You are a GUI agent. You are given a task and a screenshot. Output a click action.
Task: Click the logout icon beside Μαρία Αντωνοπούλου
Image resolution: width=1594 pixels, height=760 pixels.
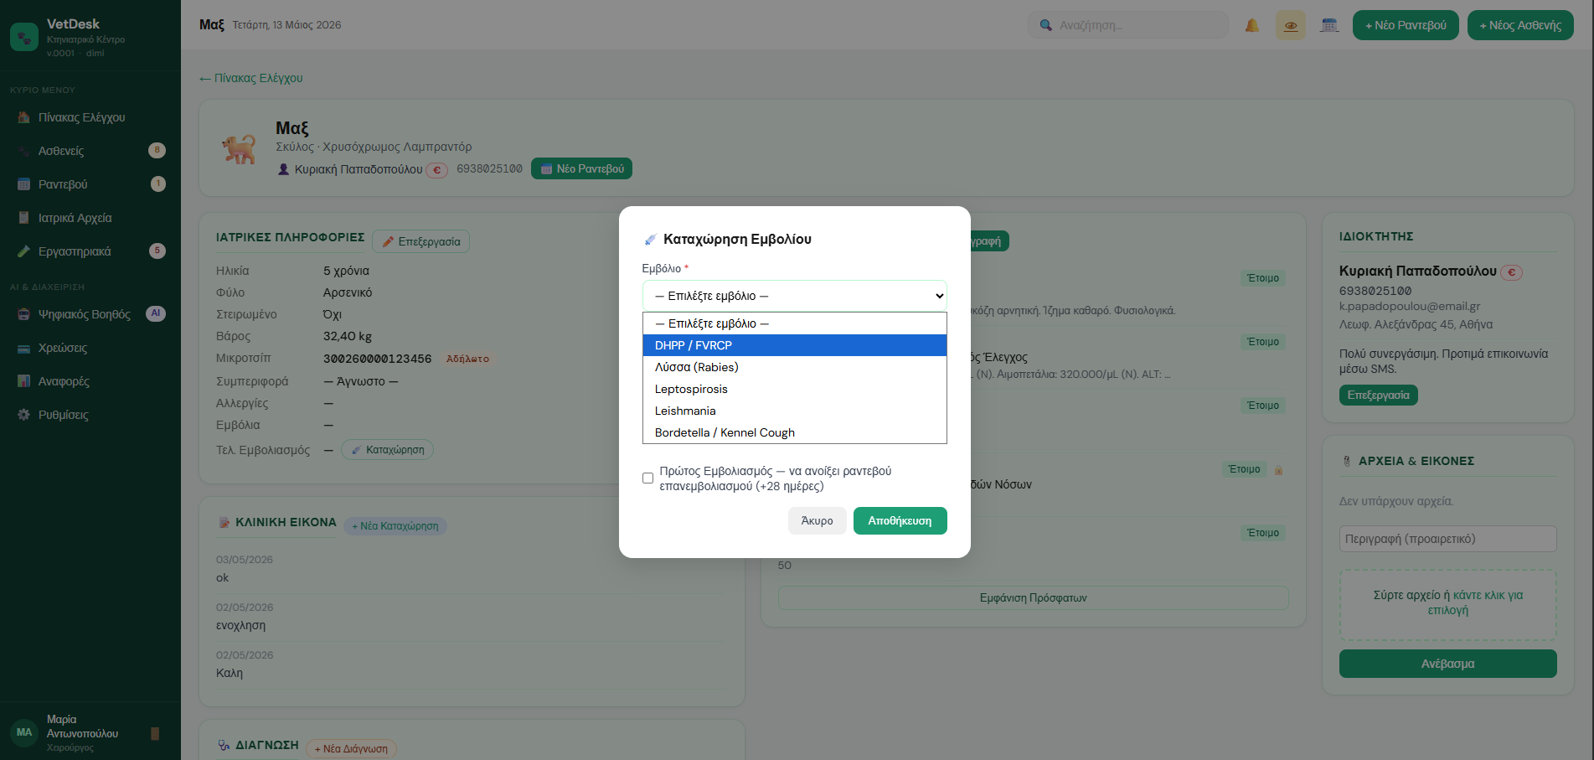coord(155,733)
